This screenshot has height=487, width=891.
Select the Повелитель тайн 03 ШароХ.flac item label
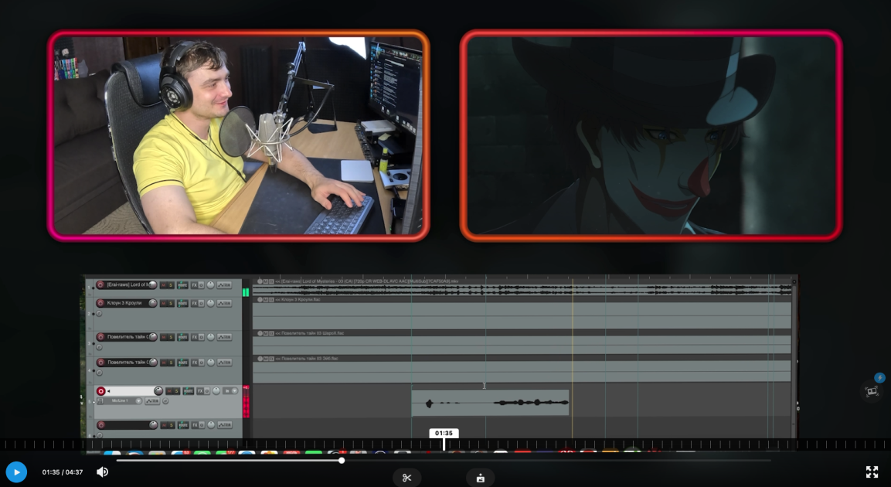click(310, 333)
